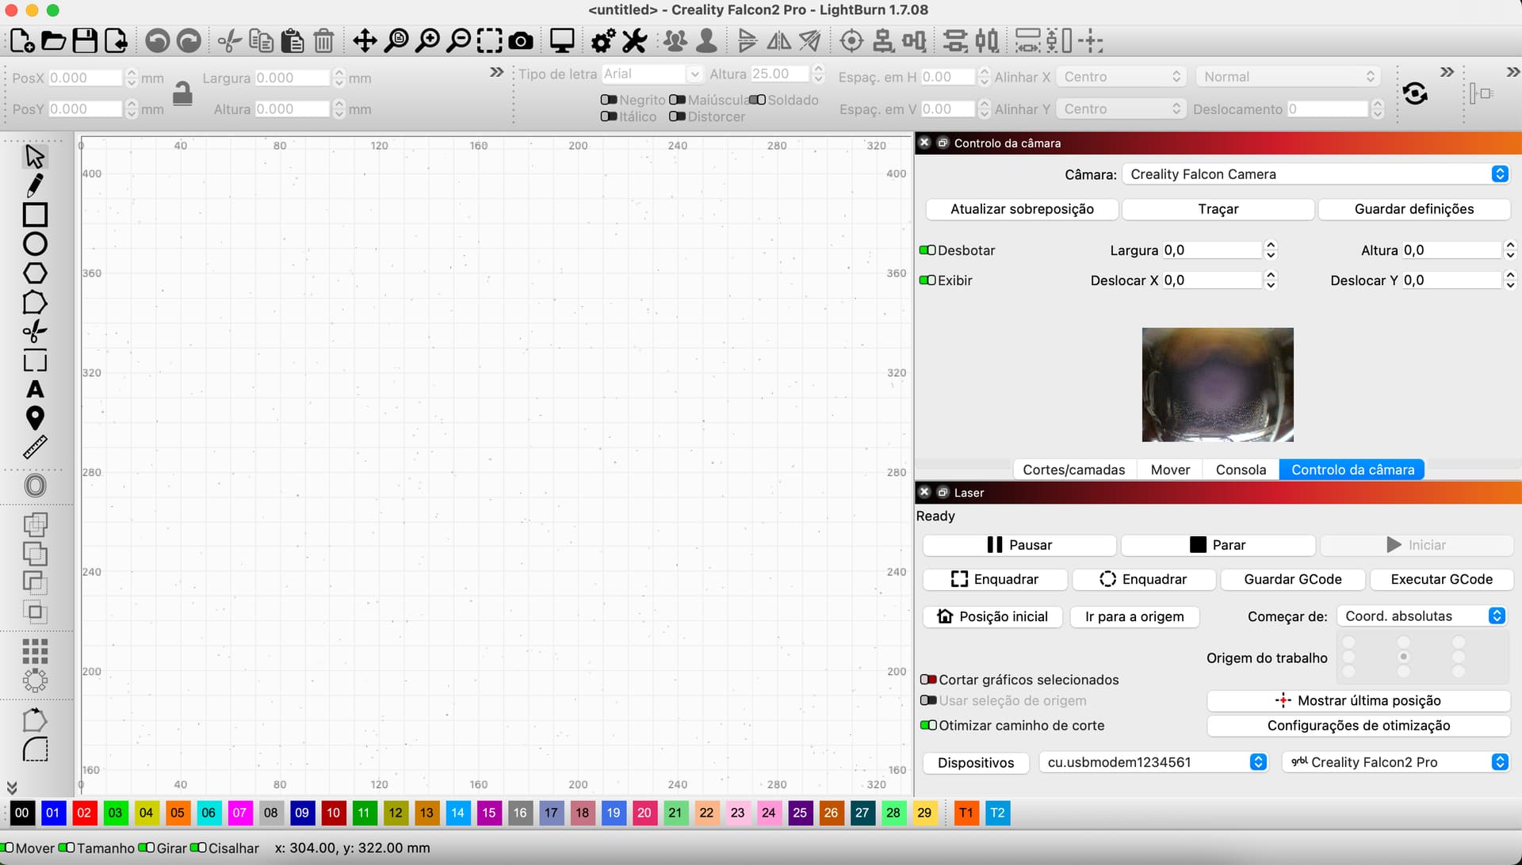
Task: Select the Ellipse drawing tool
Action: click(35, 244)
